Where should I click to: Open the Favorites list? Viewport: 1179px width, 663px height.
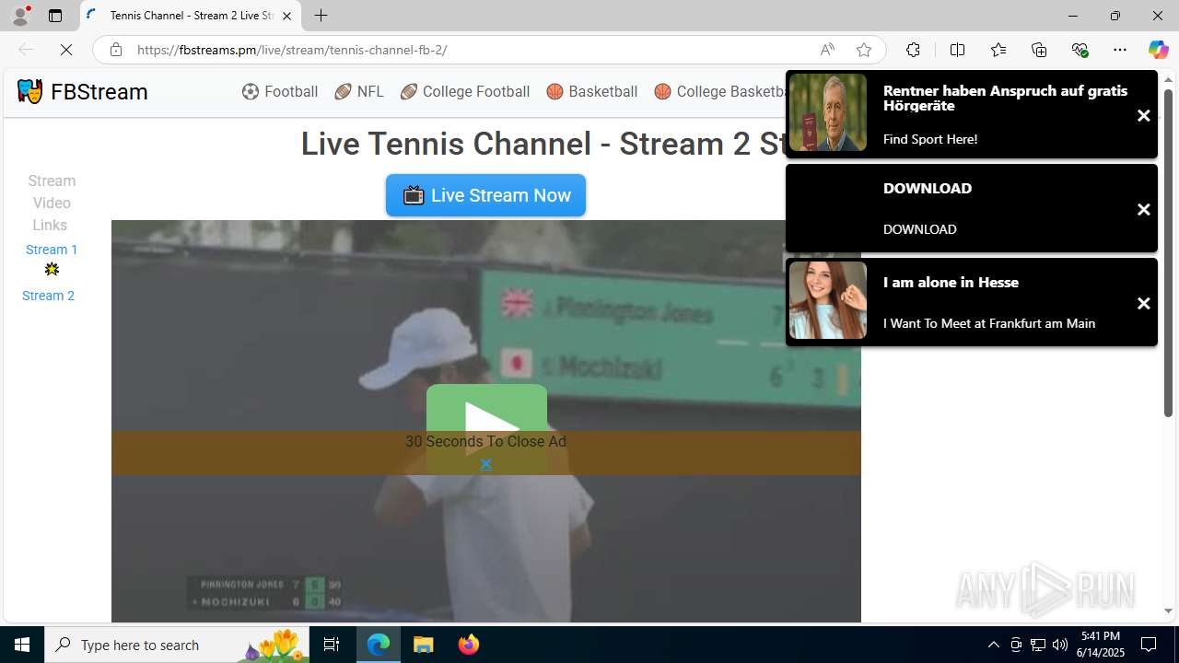(x=998, y=50)
